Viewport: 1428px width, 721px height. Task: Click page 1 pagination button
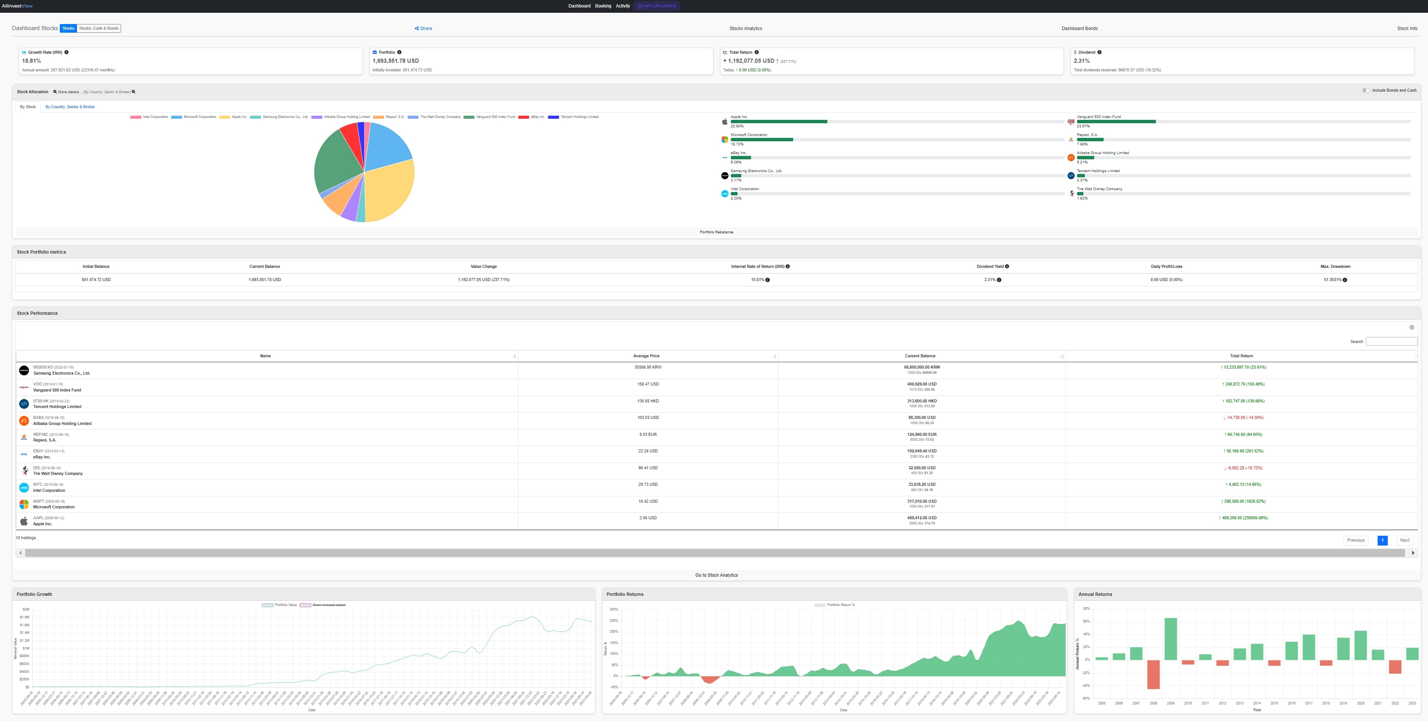(1382, 540)
